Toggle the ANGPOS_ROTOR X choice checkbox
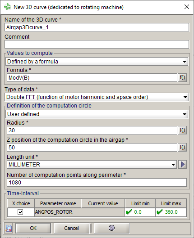Screen dimensions: 194x238 (20, 212)
